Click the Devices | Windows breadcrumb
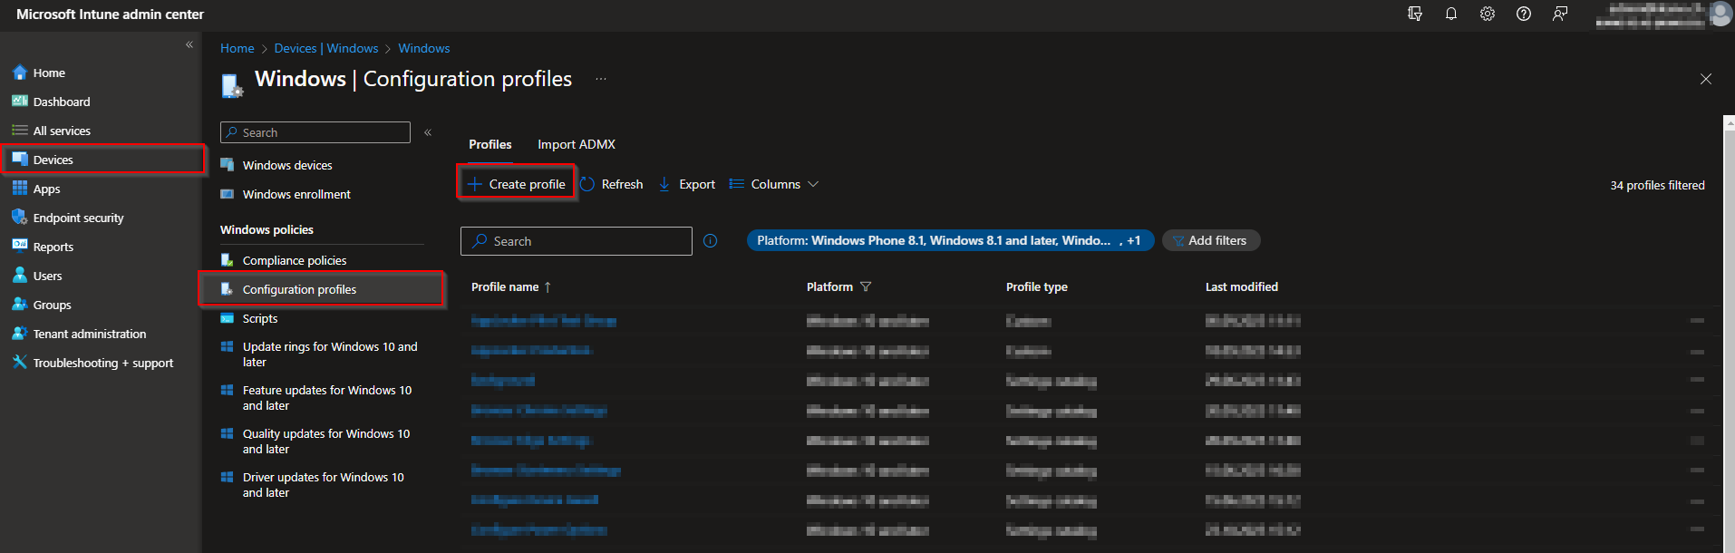This screenshot has height=553, width=1735. tap(326, 48)
